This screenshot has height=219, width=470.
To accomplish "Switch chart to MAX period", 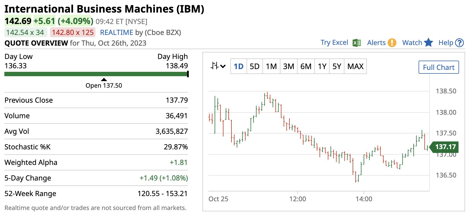I will point(355,66).
